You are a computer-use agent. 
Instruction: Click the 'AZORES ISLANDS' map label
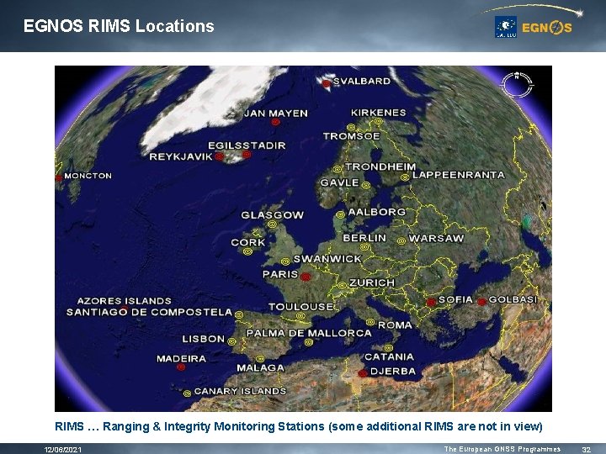tap(124, 301)
